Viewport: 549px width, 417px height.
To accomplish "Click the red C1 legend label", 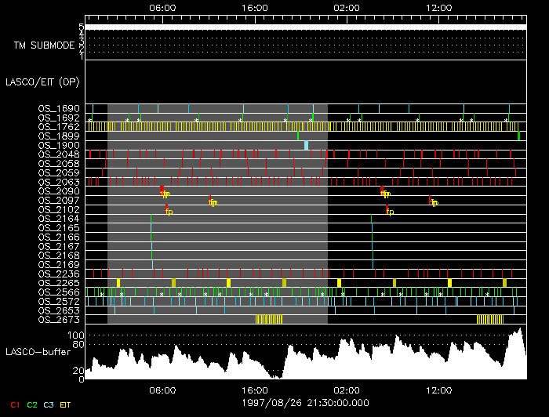I will coord(14,404).
